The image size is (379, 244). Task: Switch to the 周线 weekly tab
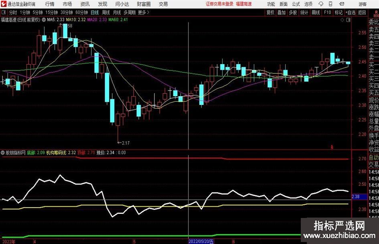(x=106, y=12)
